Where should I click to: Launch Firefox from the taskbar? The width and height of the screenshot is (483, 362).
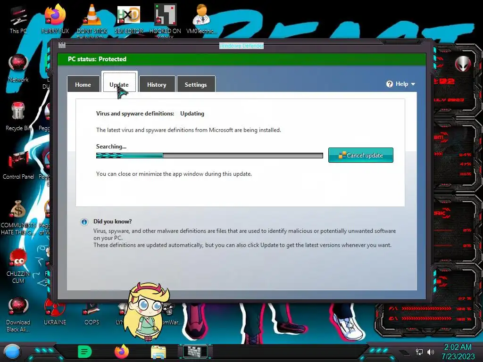click(122, 352)
